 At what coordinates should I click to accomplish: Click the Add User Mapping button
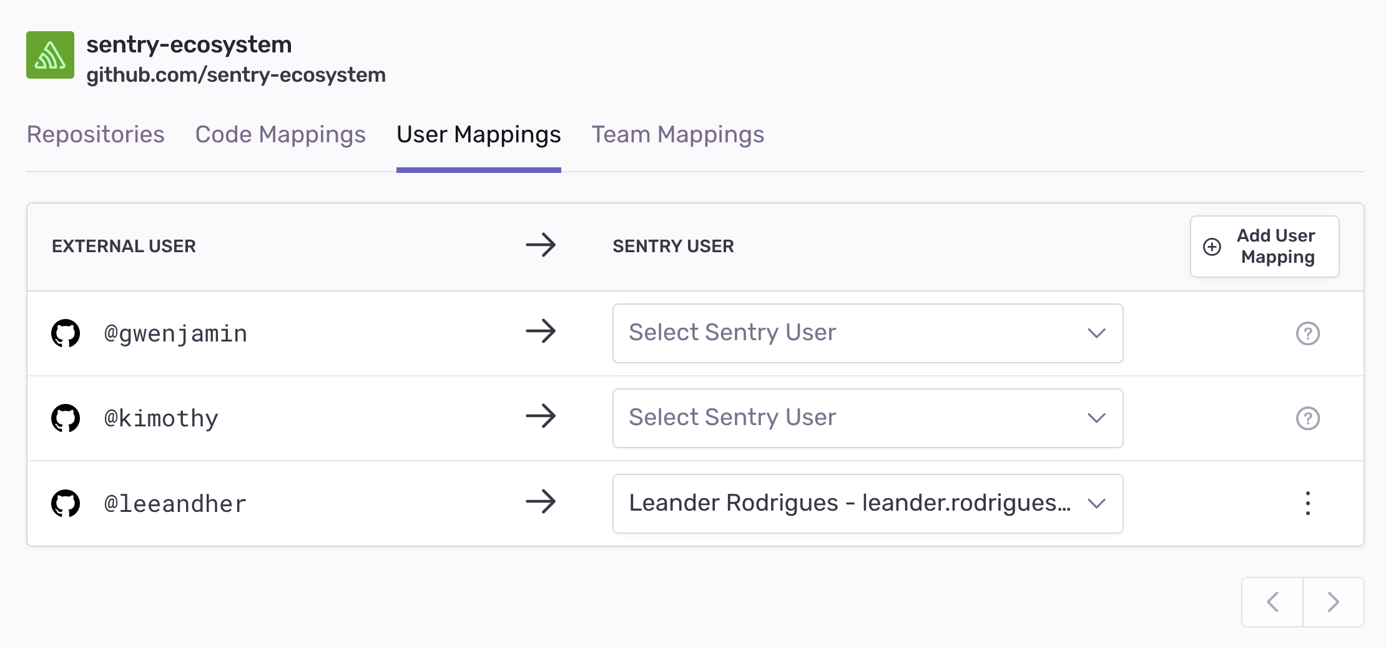pyautogui.click(x=1264, y=246)
